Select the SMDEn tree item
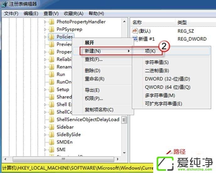Viewport: 216px width, 173px height. tap(64, 142)
